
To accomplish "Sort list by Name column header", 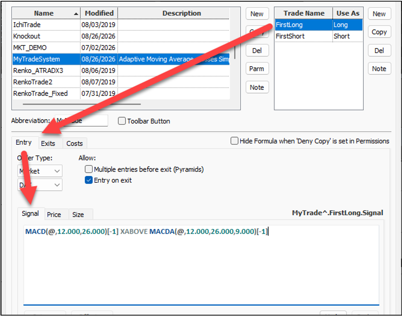I will point(46,14).
